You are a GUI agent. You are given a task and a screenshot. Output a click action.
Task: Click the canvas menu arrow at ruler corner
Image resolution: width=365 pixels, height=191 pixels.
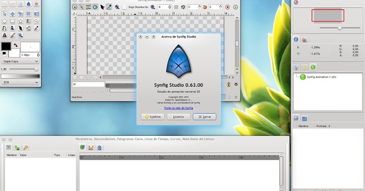click(74, 14)
